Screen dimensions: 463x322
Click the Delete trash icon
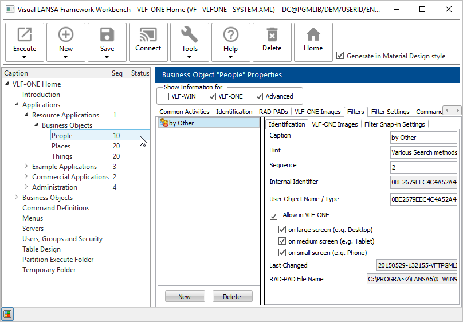pyautogui.click(x=272, y=36)
